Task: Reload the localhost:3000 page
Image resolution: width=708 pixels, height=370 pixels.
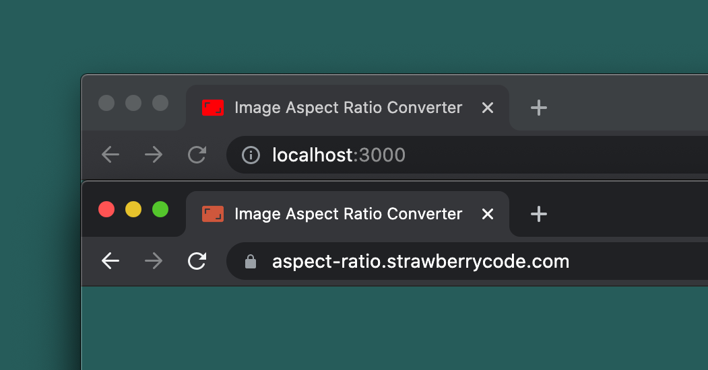Action: (x=197, y=155)
